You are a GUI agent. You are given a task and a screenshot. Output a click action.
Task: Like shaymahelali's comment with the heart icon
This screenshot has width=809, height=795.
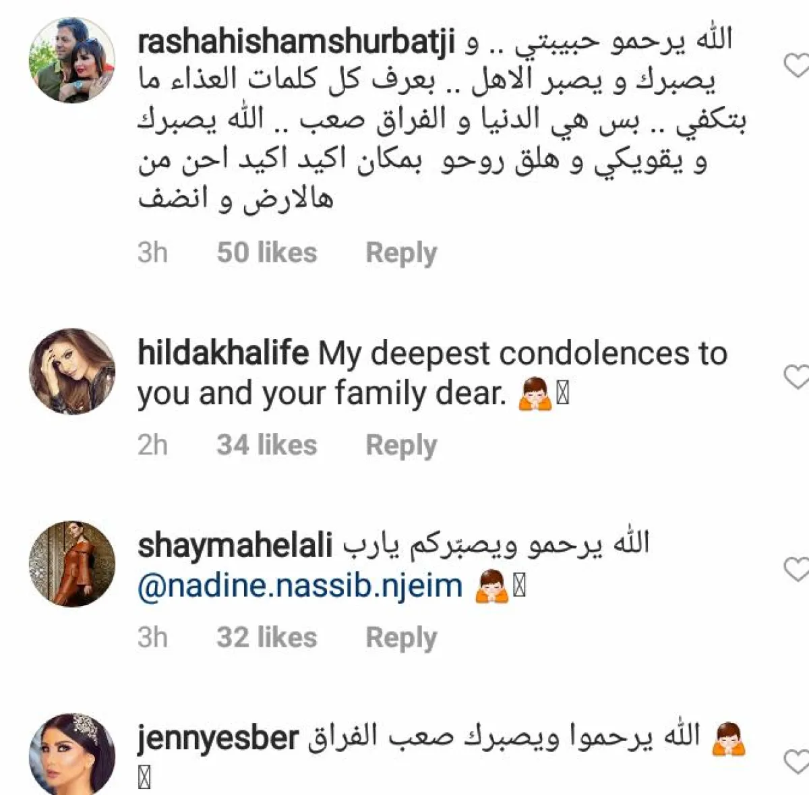coord(798,570)
